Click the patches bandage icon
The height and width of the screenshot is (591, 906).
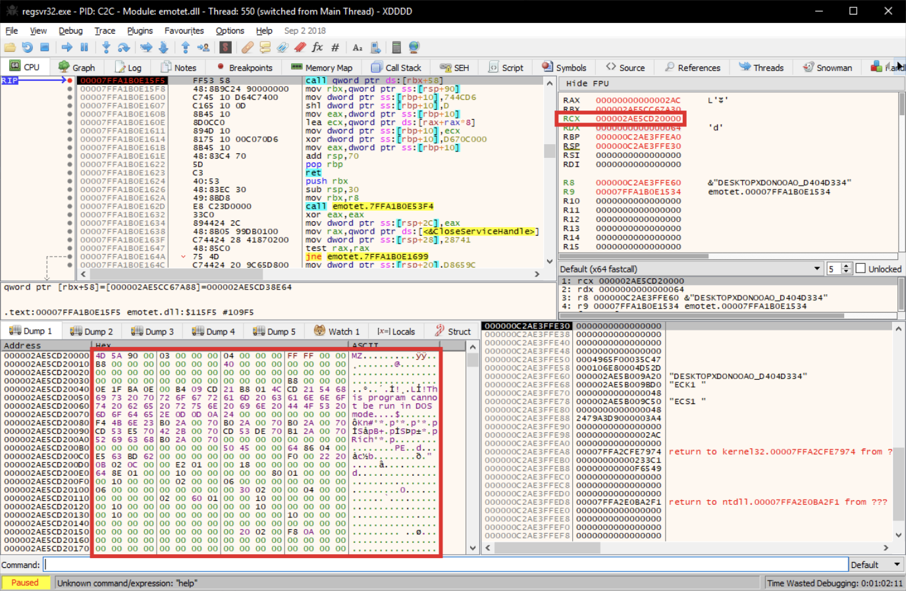click(248, 47)
